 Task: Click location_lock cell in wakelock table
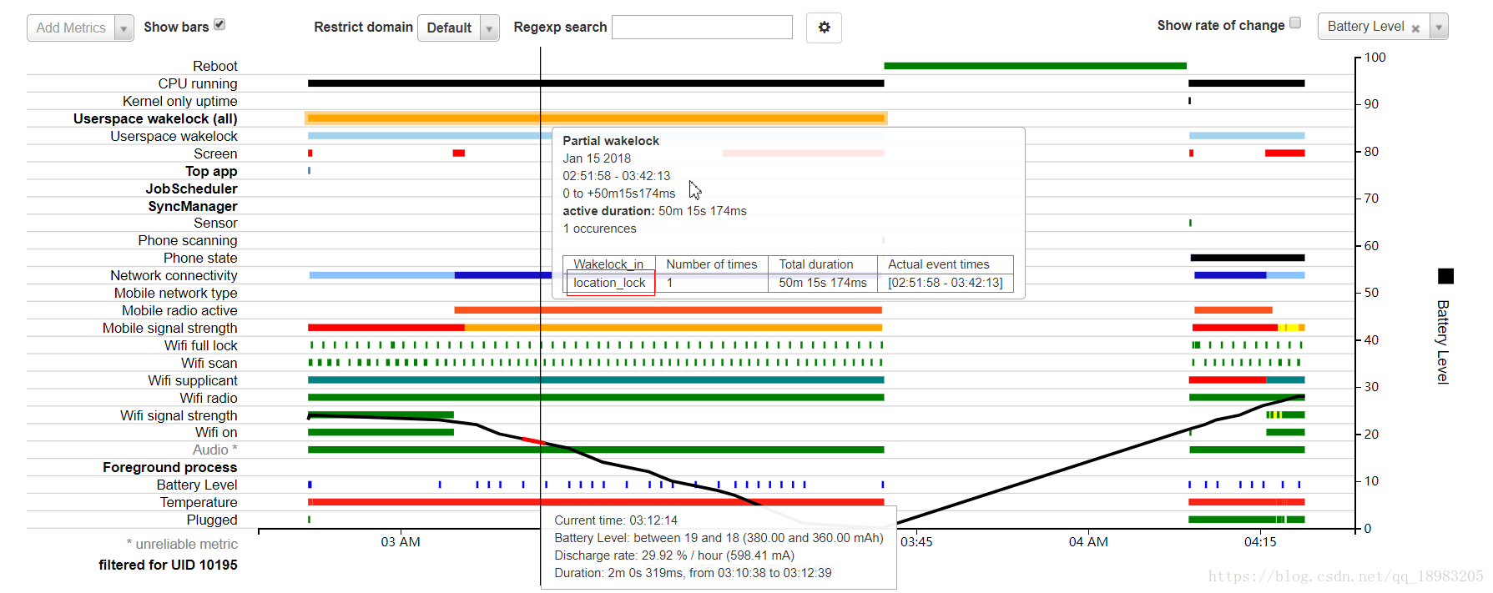coord(610,283)
